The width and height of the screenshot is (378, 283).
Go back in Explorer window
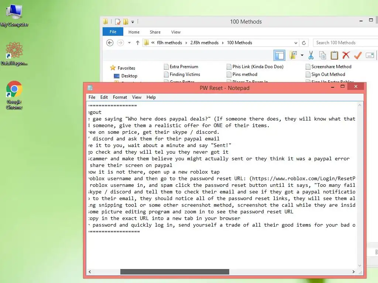(110, 43)
